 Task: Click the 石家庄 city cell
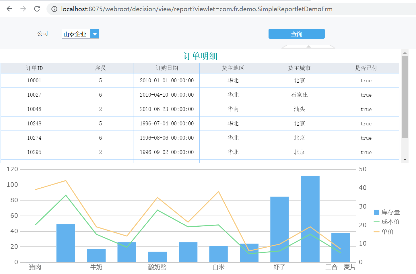point(299,95)
